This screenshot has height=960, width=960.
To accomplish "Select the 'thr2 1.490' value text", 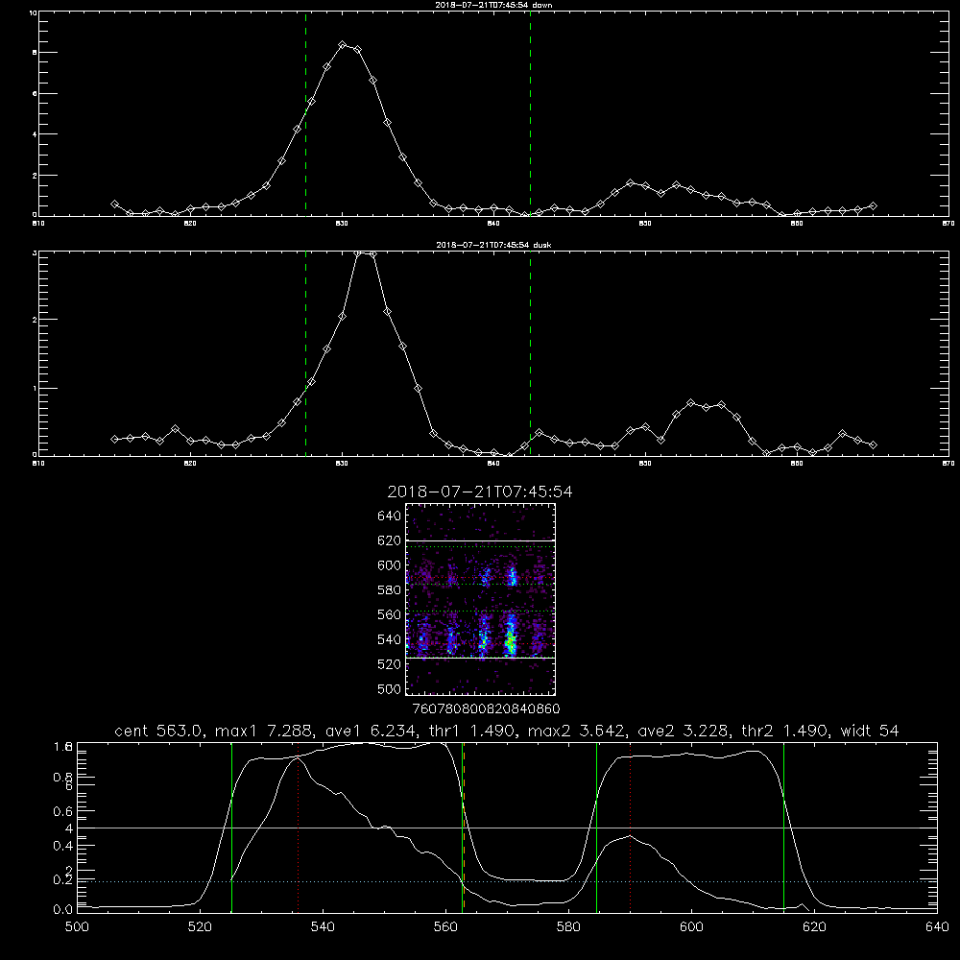I will [x=785, y=731].
